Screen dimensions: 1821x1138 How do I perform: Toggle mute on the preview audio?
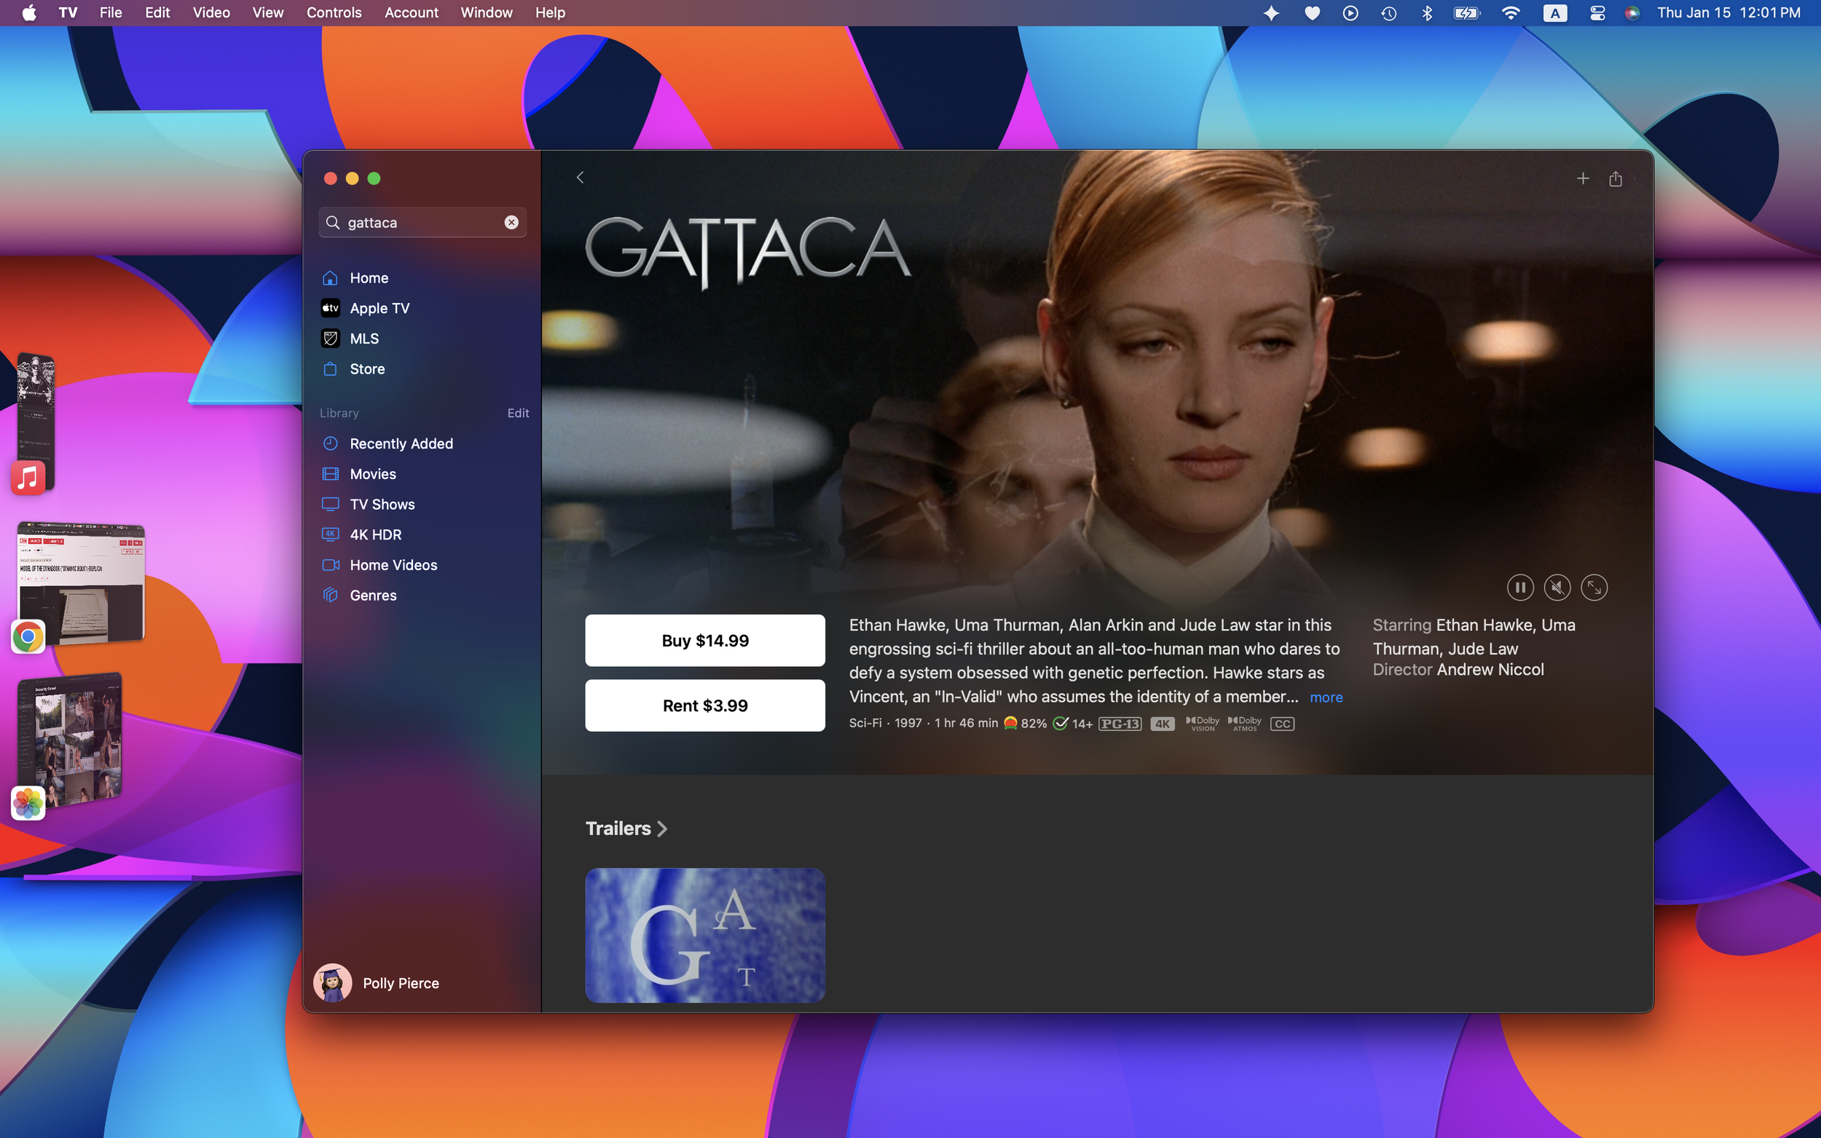click(1557, 588)
